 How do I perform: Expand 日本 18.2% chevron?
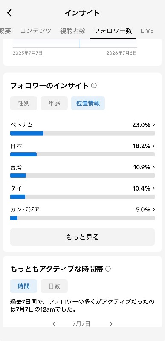pos(153,146)
